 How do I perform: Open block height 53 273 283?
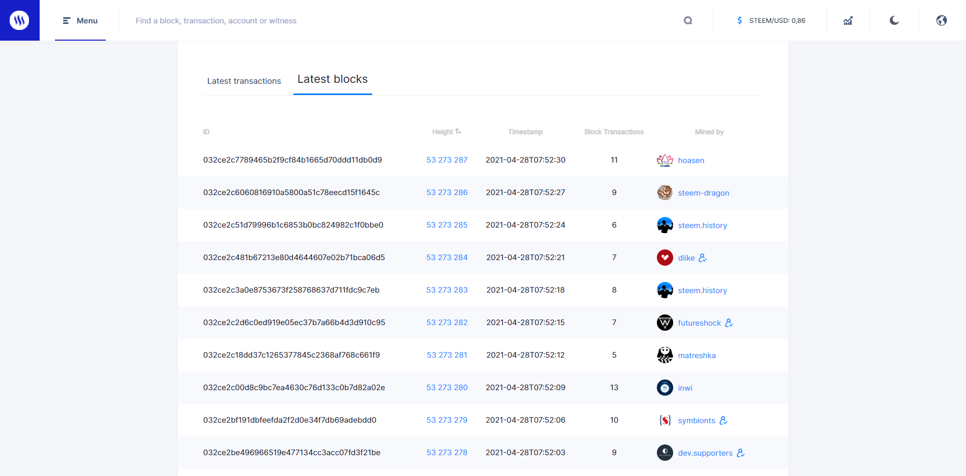447,290
